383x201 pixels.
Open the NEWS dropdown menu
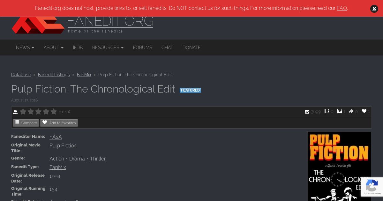pos(25,48)
